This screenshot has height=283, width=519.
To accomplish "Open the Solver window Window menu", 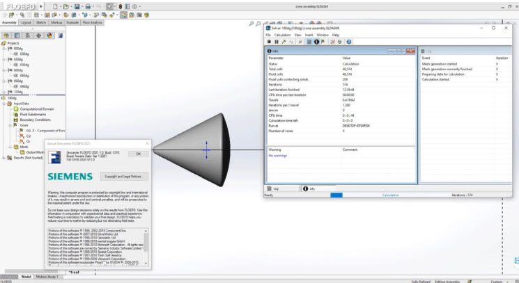I will [323, 35].
